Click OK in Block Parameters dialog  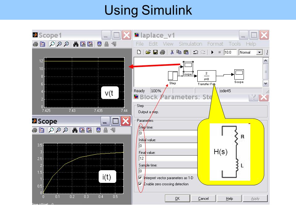(x=178, y=198)
